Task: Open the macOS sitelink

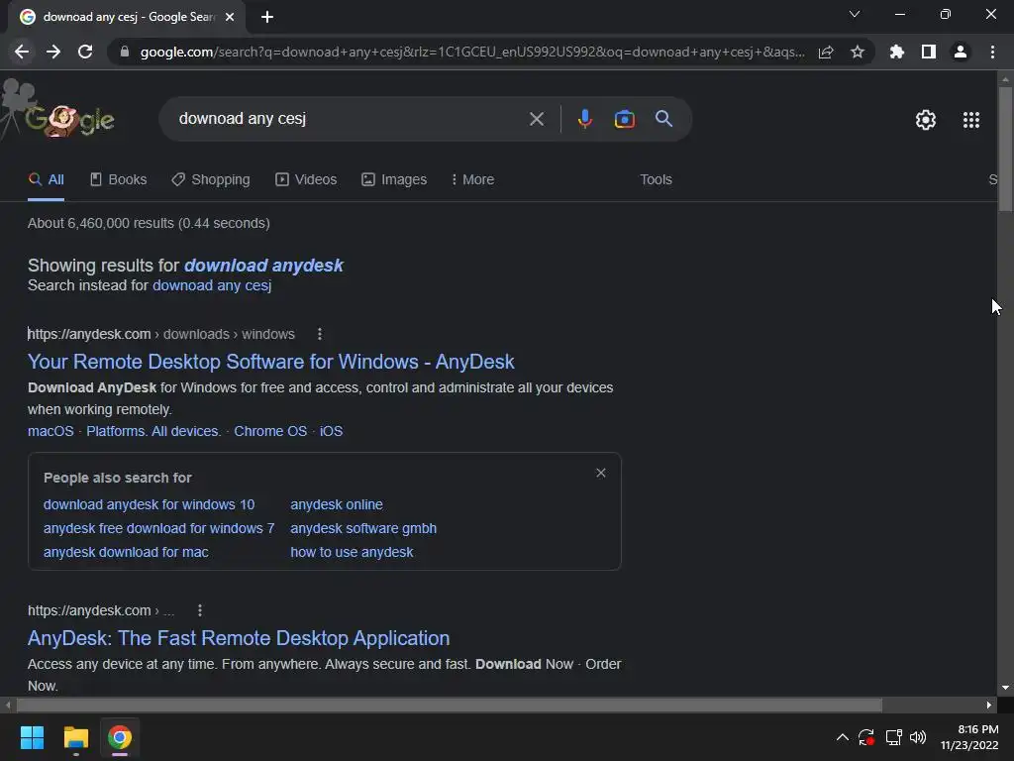Action: click(x=51, y=432)
